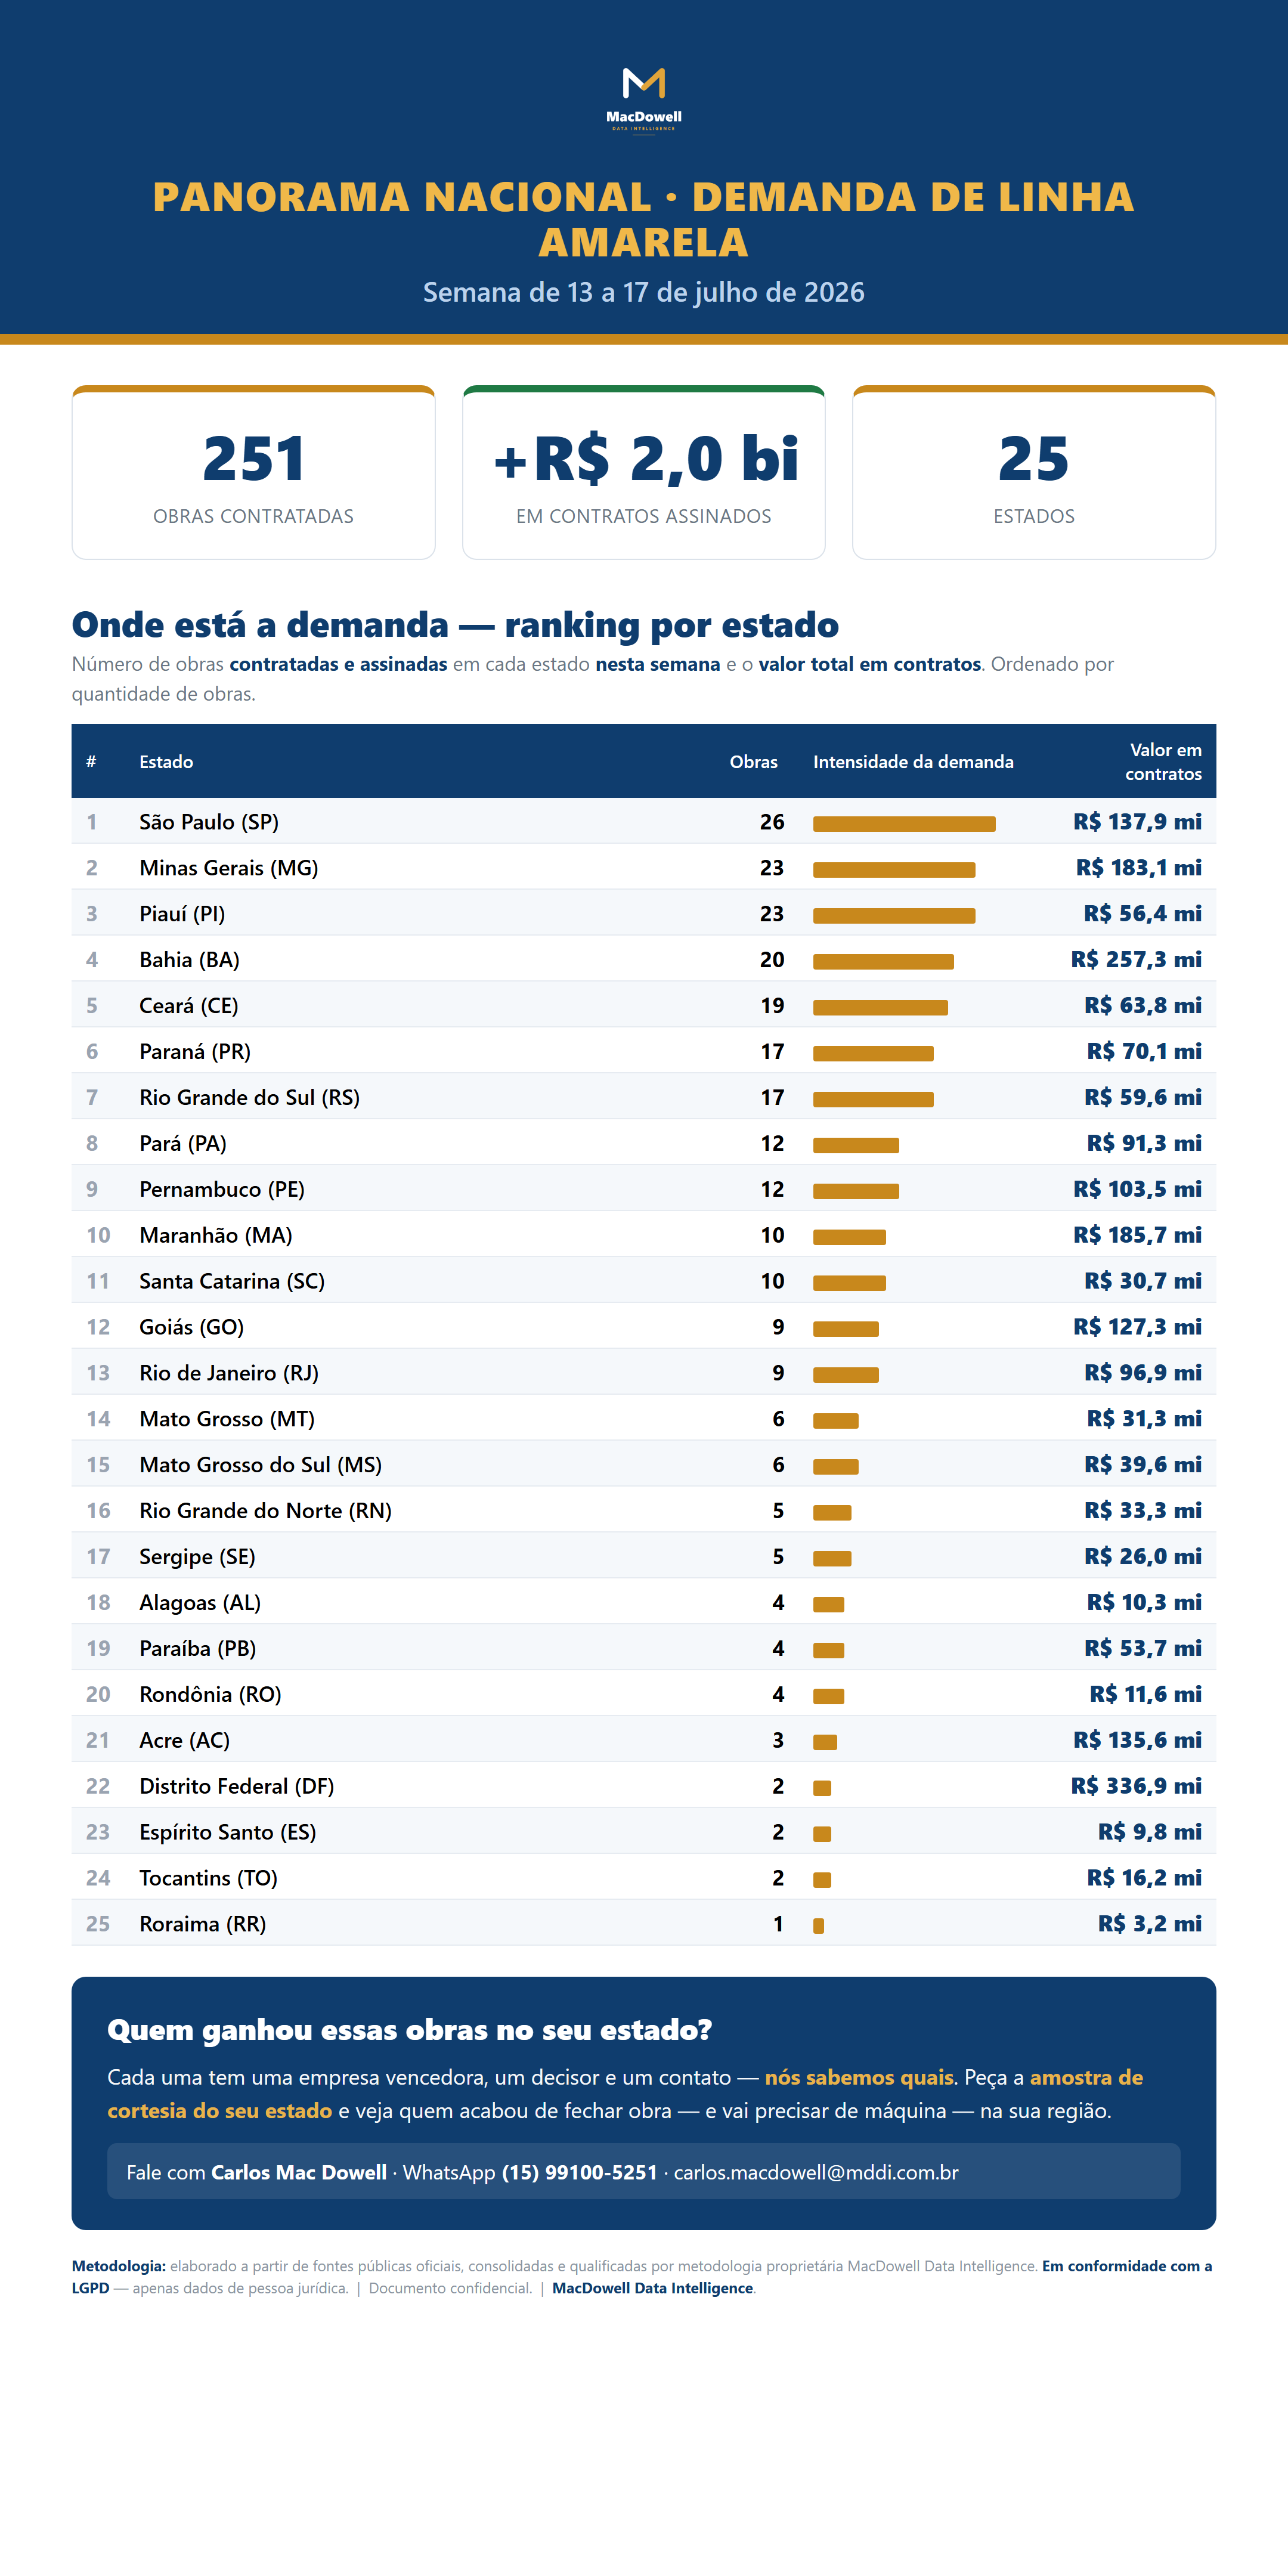Click "Mato Grosso do Sul (MS)"
The height and width of the screenshot is (2576, 1288).
point(261,1466)
